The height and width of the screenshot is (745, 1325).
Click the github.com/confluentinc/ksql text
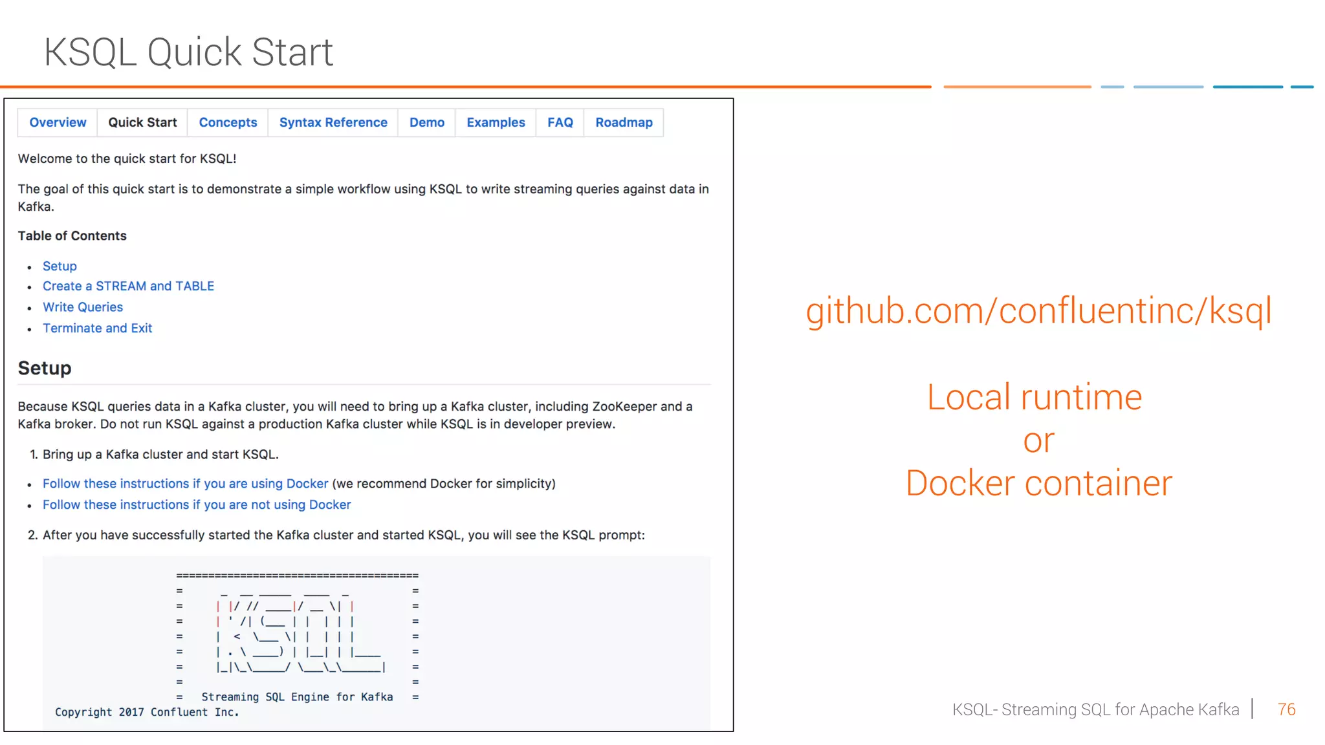pyautogui.click(x=1038, y=311)
